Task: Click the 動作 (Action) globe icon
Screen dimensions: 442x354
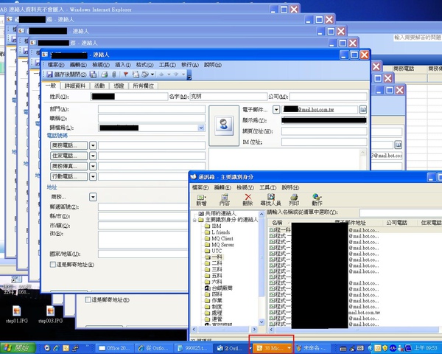Action: tap(317, 200)
